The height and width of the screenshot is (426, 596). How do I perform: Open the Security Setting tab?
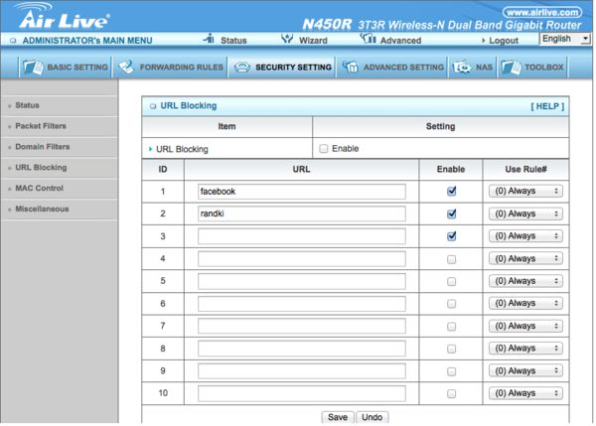[282, 68]
